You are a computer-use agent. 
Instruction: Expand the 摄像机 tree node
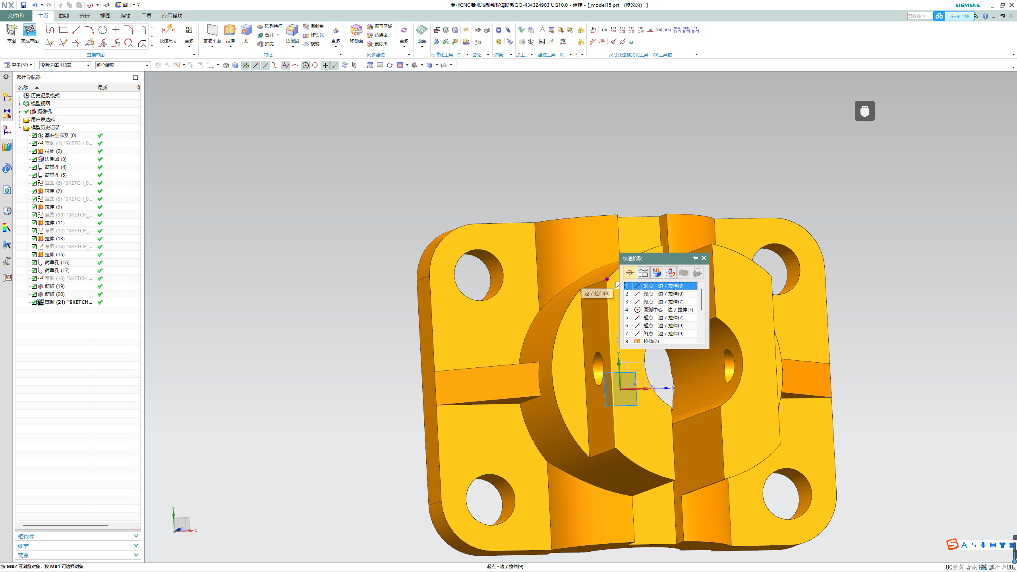click(x=19, y=112)
